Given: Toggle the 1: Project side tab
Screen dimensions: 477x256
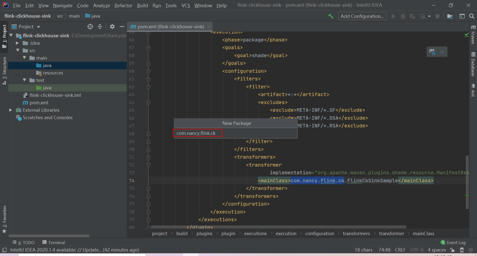Looking at the screenshot, I should (4, 37).
